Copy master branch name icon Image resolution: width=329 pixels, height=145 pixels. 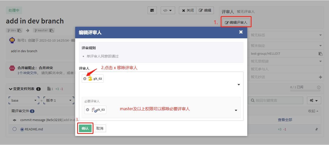tap(52, 31)
